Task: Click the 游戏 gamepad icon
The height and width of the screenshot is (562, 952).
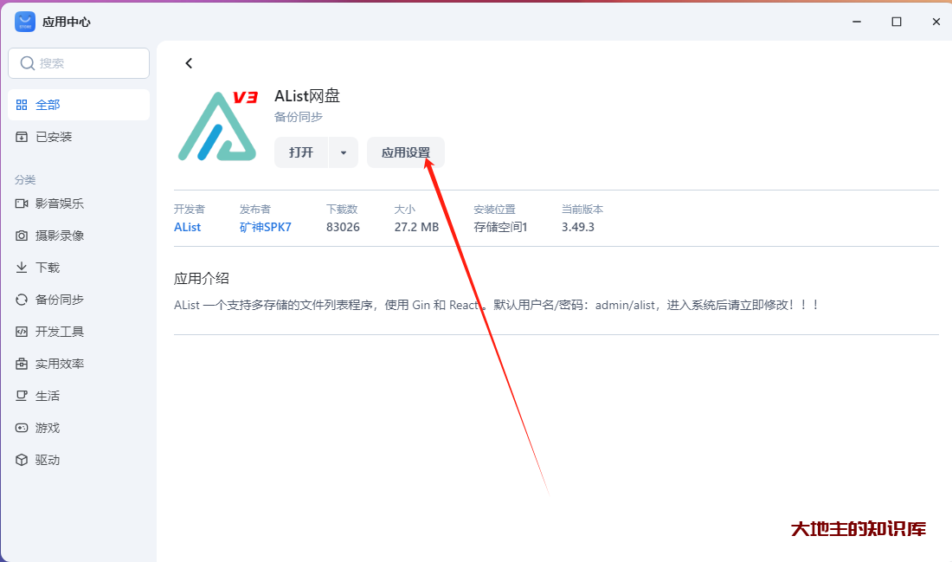Action: pos(22,428)
